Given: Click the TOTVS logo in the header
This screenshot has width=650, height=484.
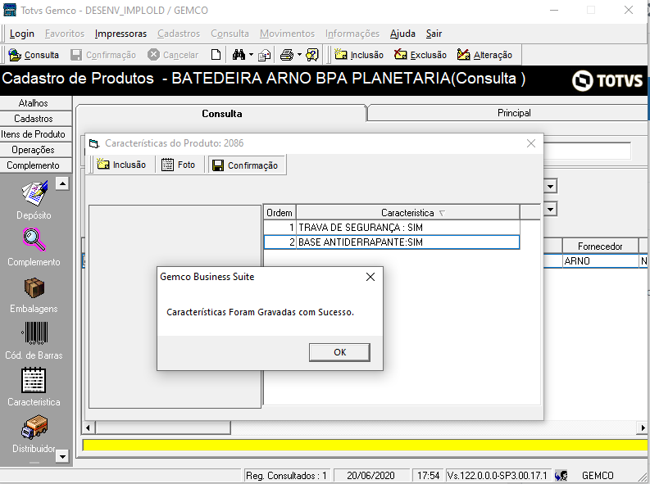Looking at the screenshot, I should pos(607,80).
